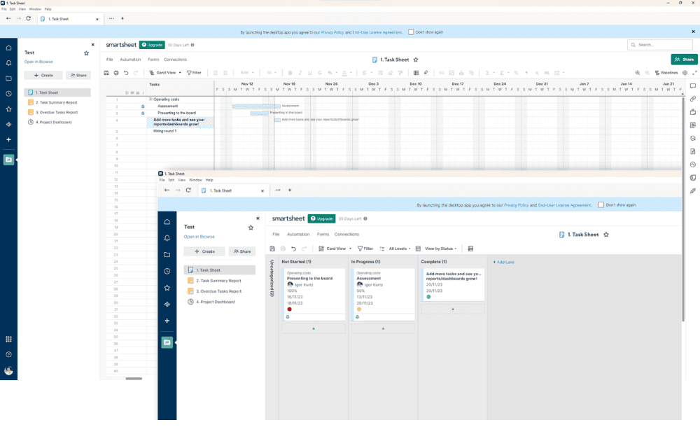
Task: Open the Connections menu in the Gantt window
Action: tap(175, 60)
